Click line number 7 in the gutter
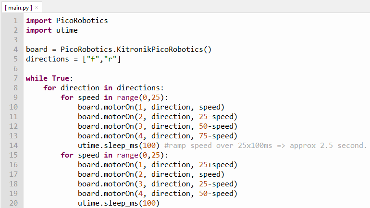370x208 pixels. (15, 78)
